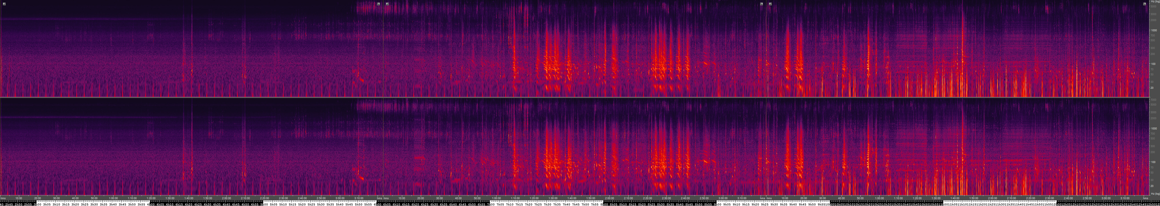The height and width of the screenshot is (206, 1160).
Task: Click the divider line between the two channels
Action: [576, 97]
